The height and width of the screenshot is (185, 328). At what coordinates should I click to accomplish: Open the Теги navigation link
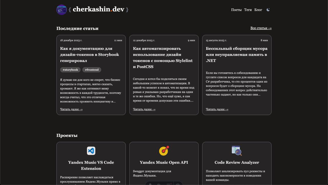(248, 10)
